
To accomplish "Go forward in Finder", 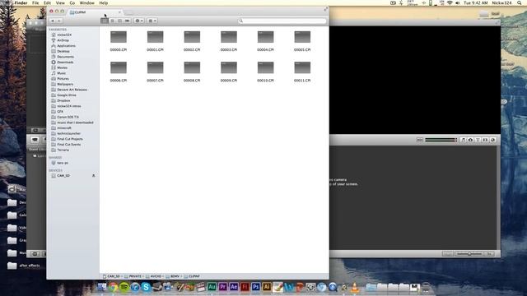I will point(59,21).
